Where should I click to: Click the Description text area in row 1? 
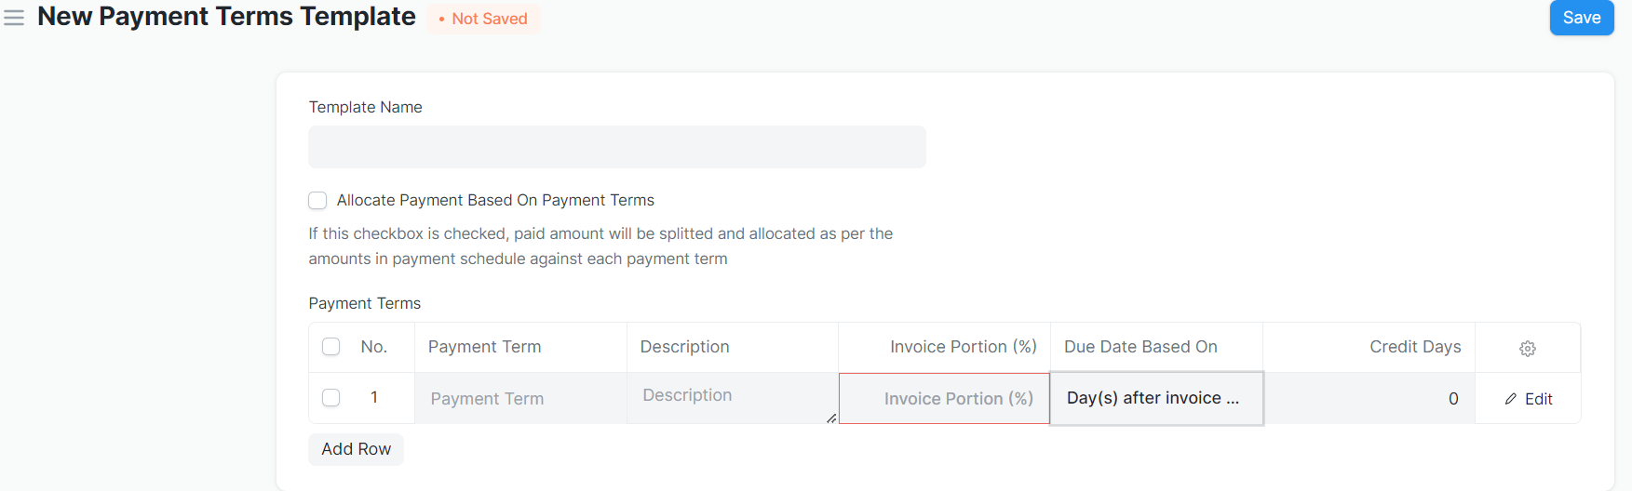point(733,398)
